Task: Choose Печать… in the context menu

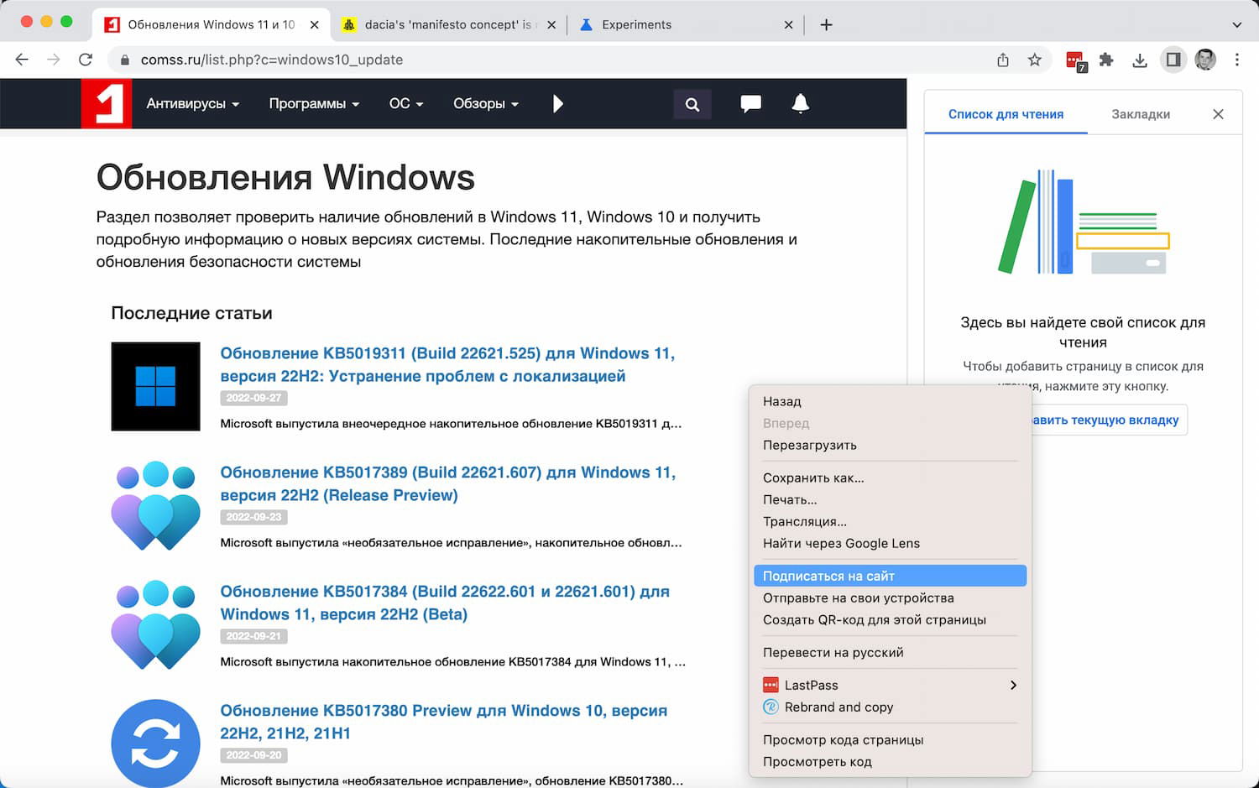Action: 890,500
